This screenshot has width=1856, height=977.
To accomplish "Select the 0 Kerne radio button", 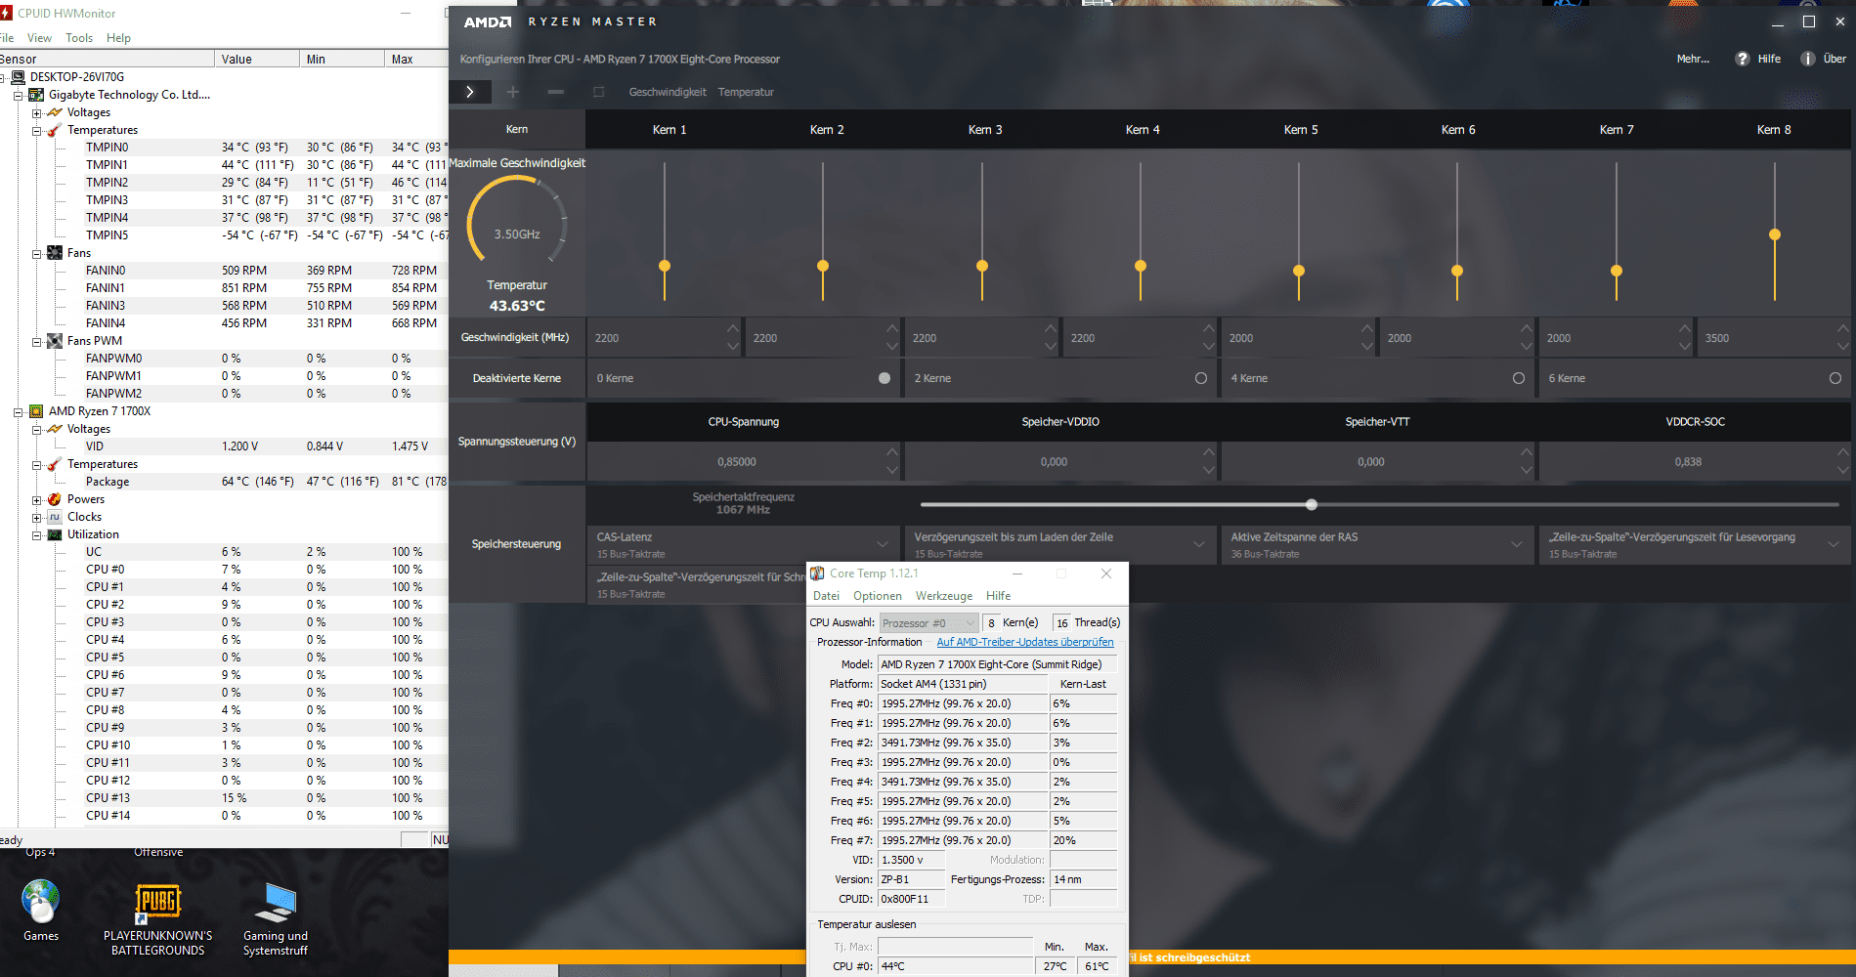I will point(885,378).
